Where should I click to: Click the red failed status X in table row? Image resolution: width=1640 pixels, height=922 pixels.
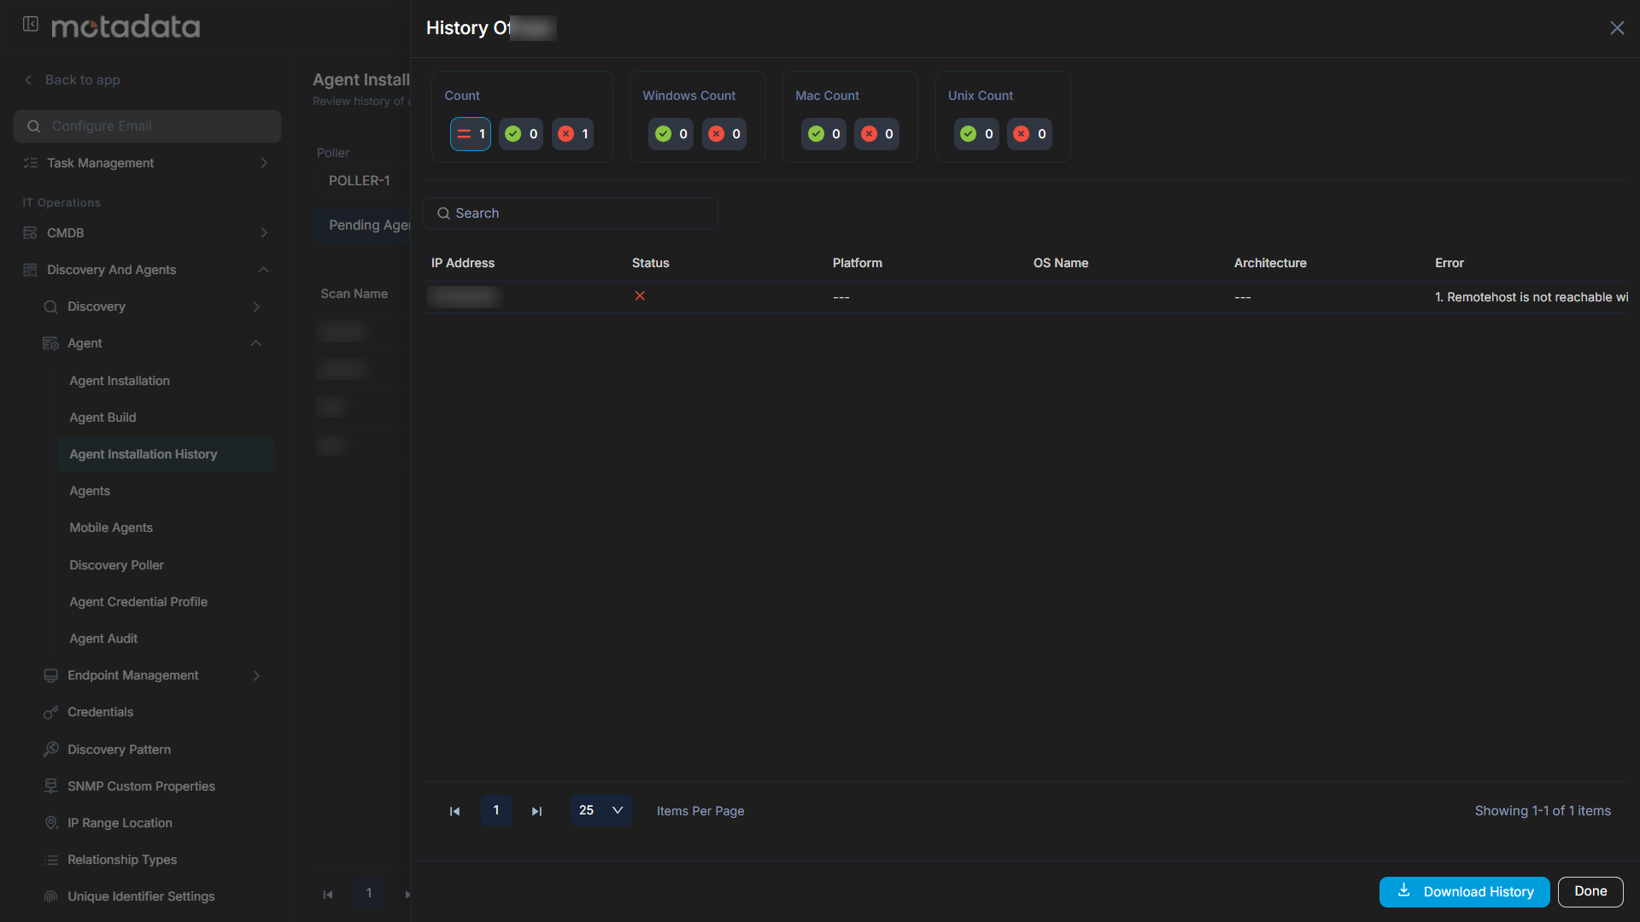(x=640, y=295)
